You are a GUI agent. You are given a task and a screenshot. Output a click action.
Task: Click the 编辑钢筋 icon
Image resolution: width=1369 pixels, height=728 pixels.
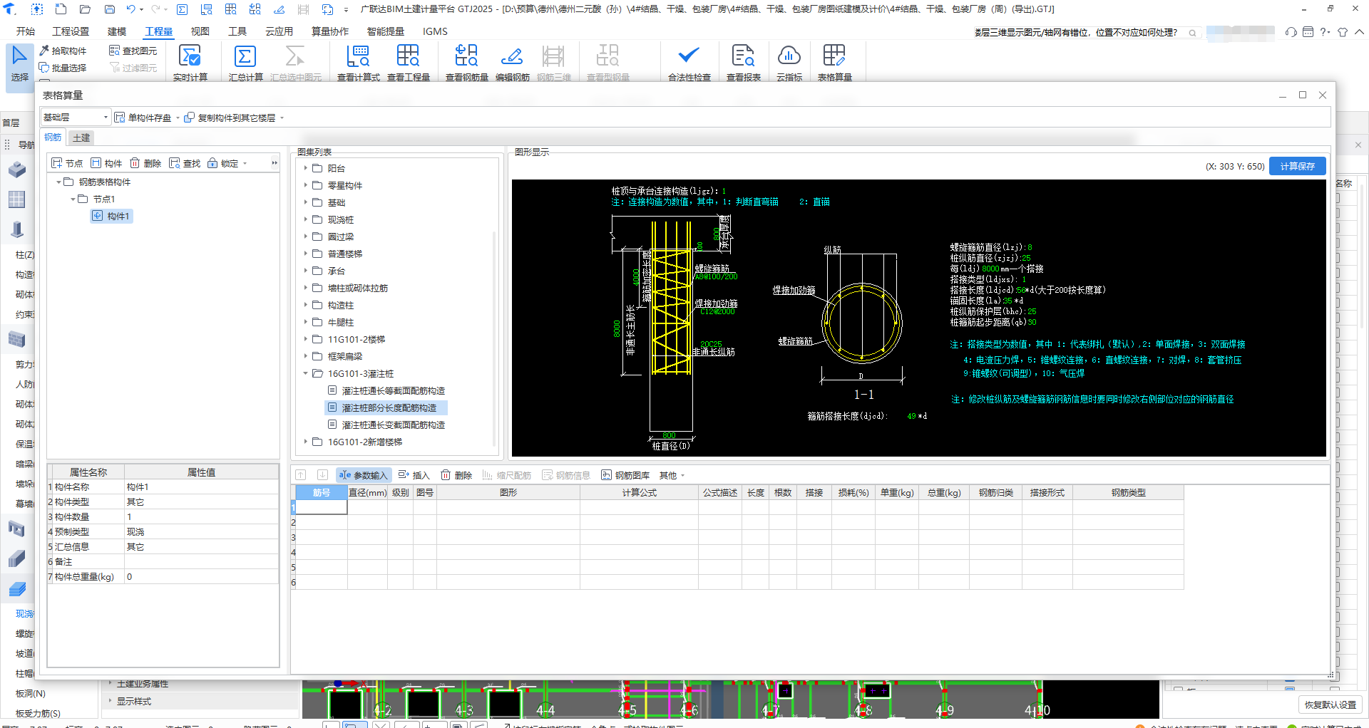click(x=512, y=63)
